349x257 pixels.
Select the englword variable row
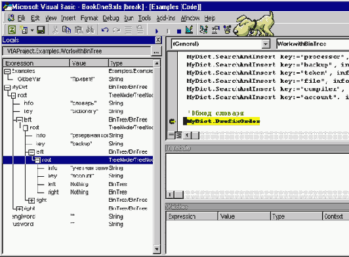click(78, 216)
